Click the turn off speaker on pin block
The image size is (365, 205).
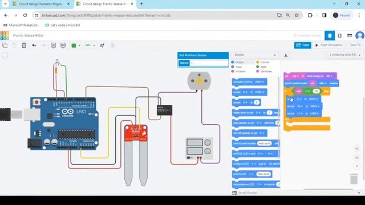(x=250, y=133)
